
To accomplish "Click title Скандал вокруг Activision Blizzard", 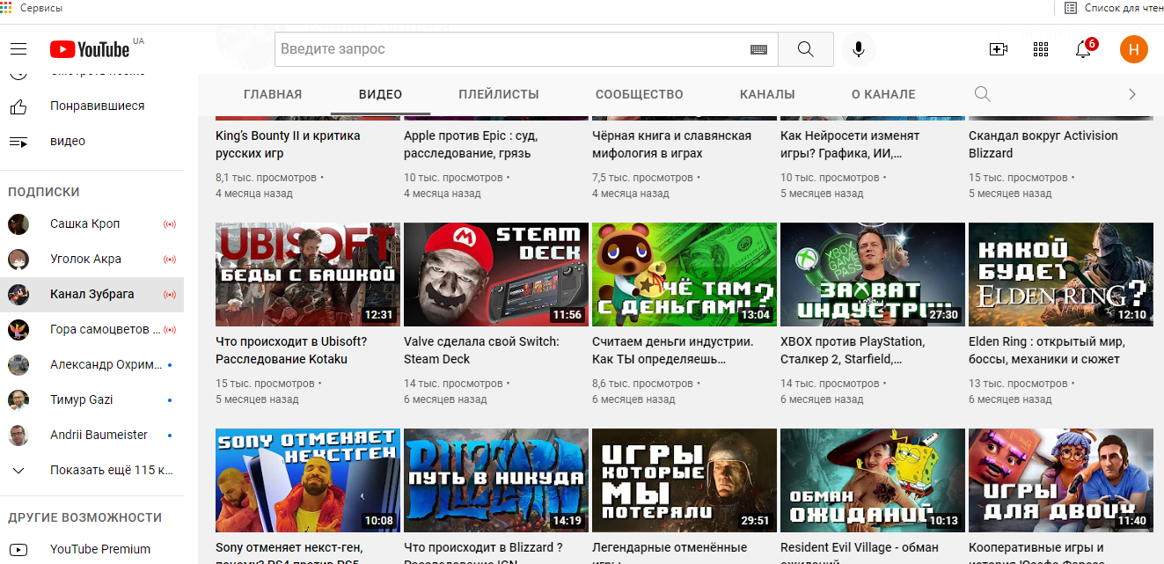I will point(1043,144).
